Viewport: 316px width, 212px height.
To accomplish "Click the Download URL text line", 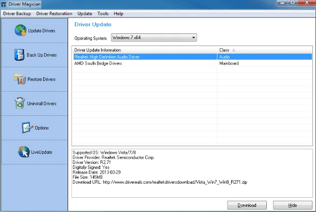I will pyautogui.click(x=160, y=182).
